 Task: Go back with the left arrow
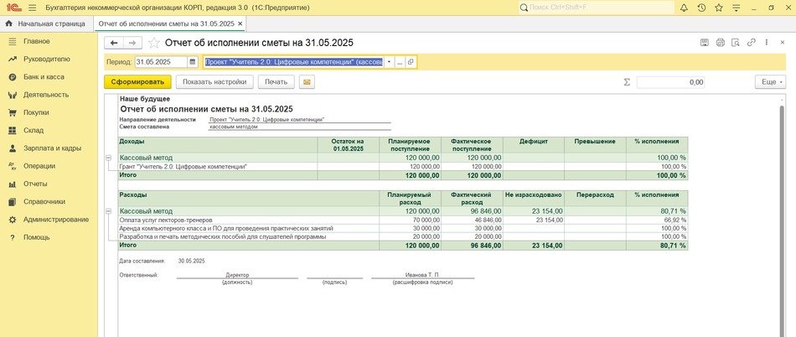point(114,43)
